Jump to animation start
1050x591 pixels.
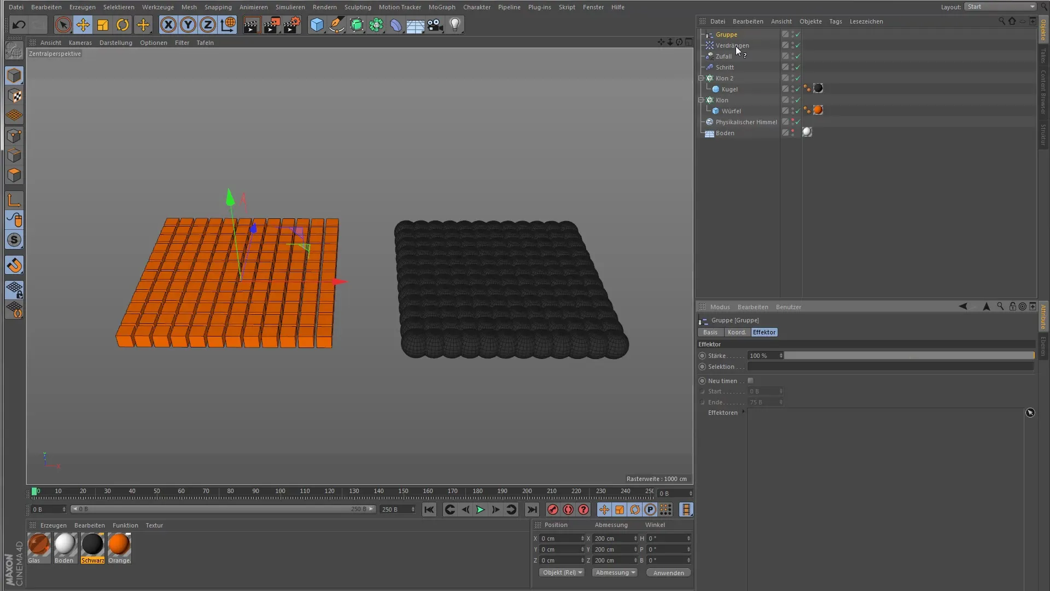429,509
